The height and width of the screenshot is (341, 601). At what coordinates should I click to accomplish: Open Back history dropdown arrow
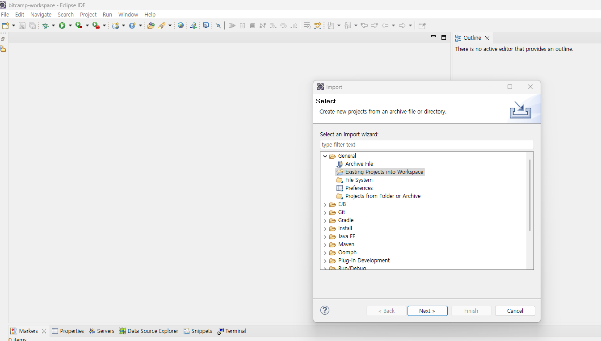pos(393,25)
